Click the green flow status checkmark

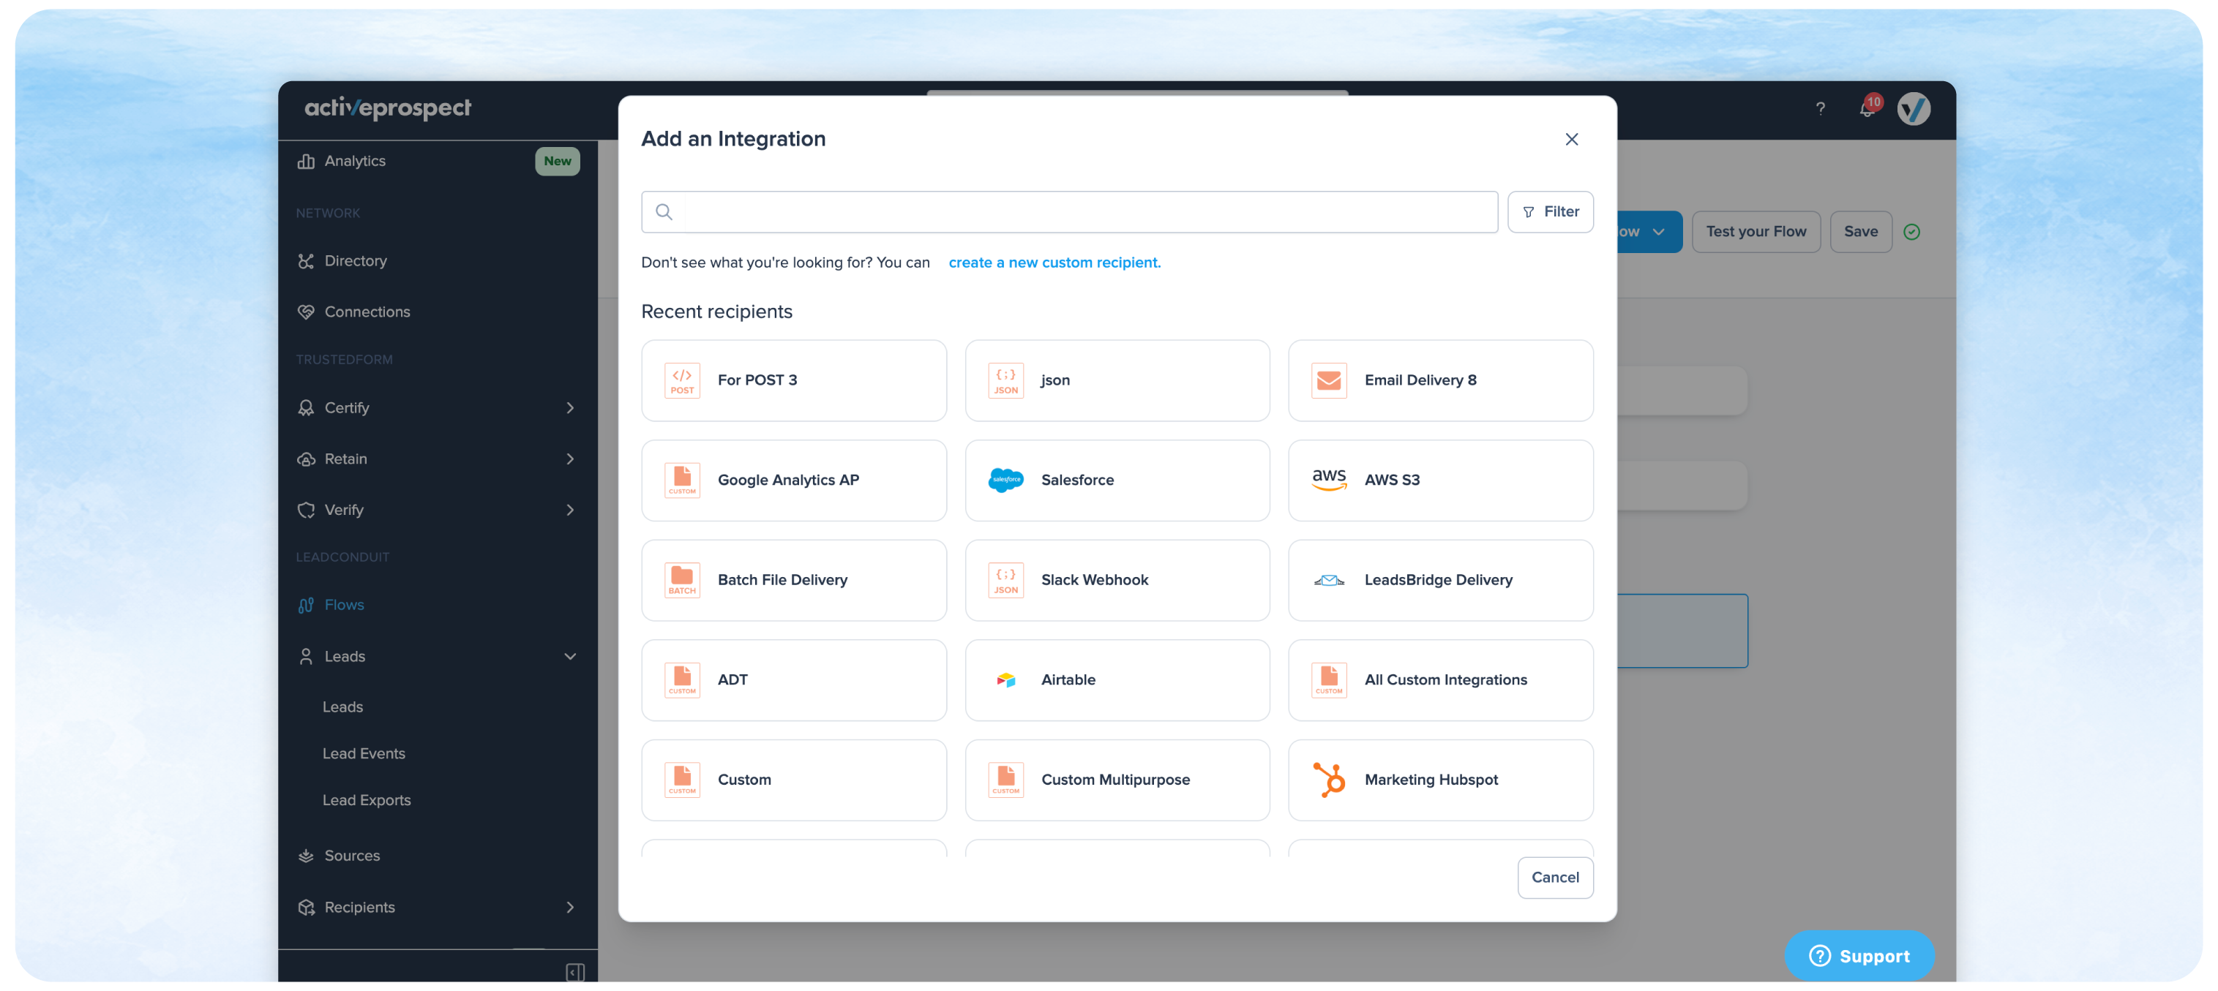(1911, 231)
